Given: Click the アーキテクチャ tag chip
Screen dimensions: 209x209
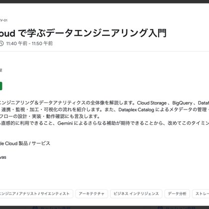Looking at the screenshot, I should (92, 194).
